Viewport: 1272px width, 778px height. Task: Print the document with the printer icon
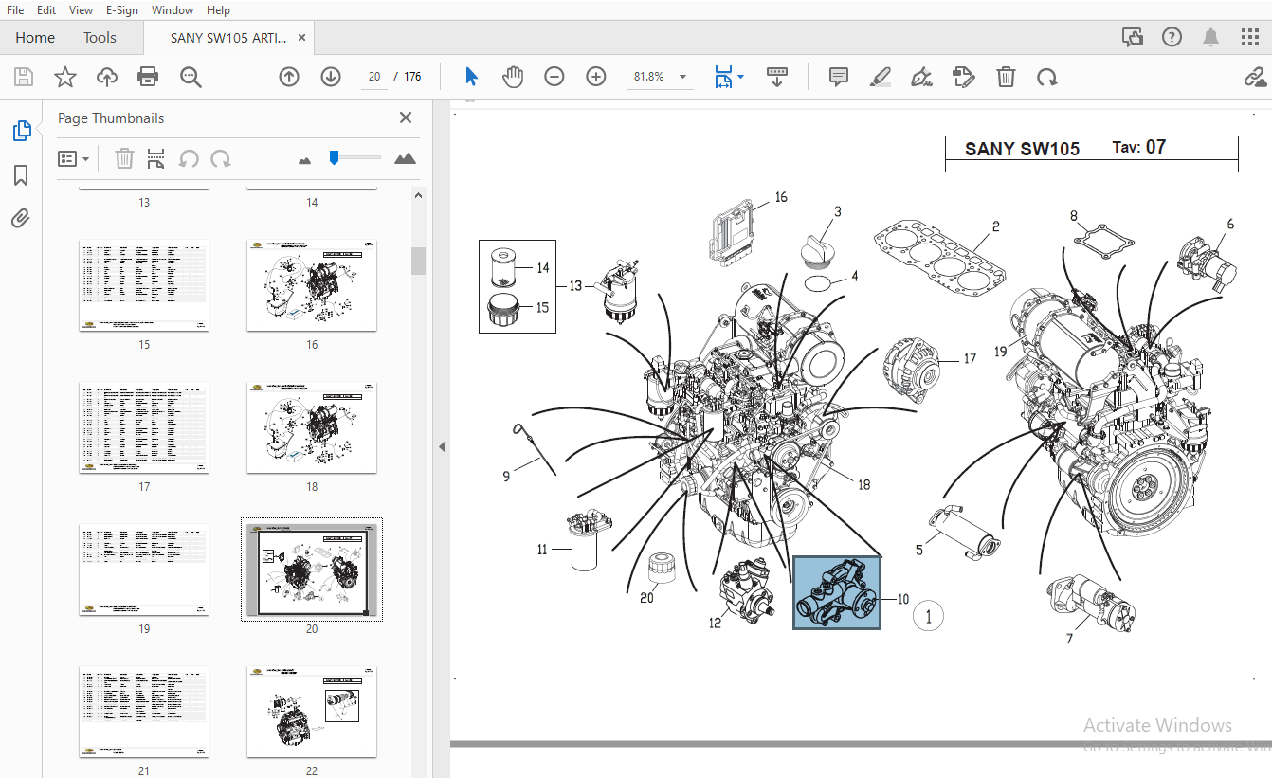point(148,77)
